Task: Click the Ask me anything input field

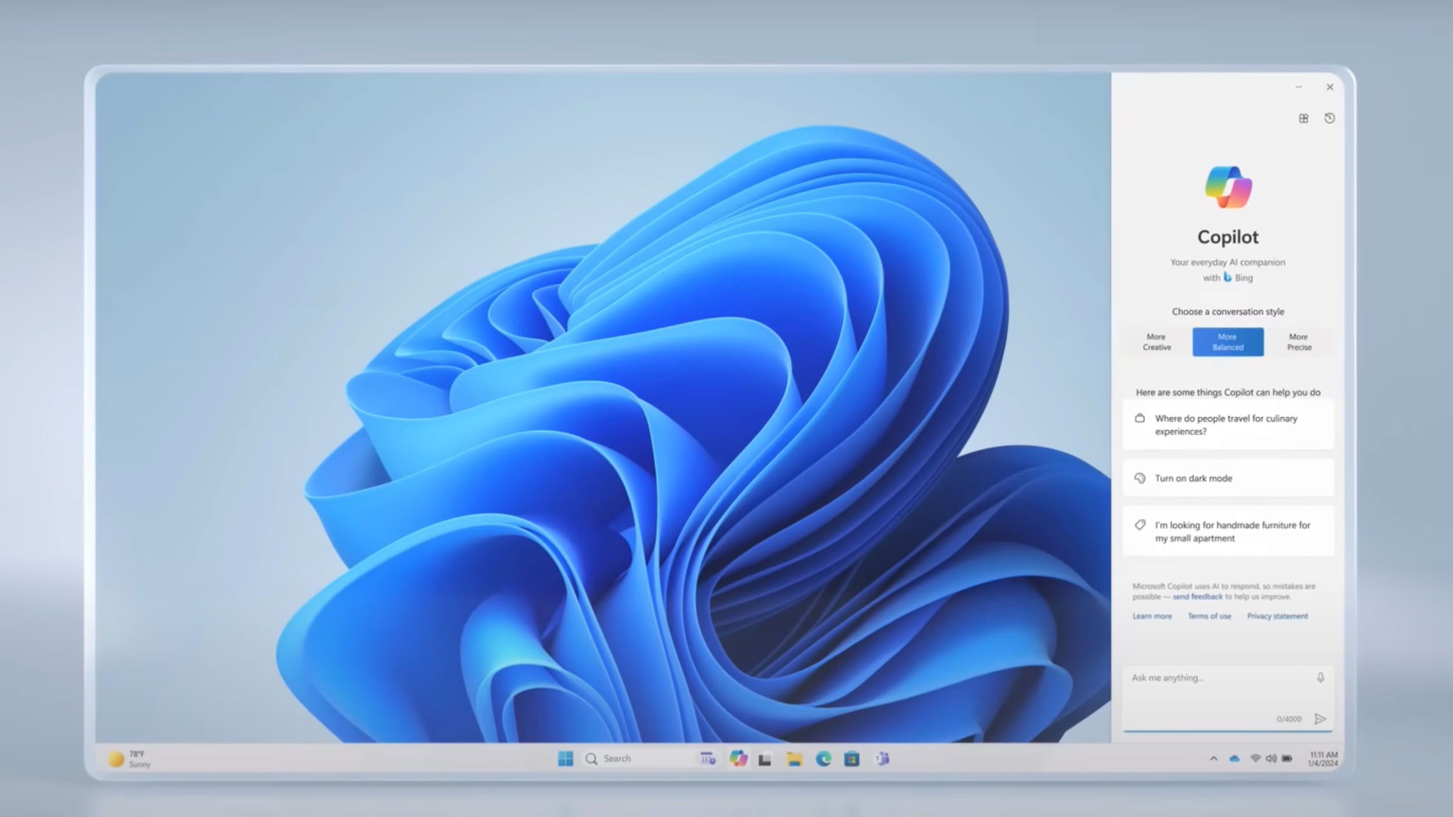Action: tap(1221, 697)
